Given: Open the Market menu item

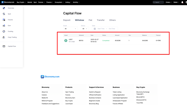Looking at the screenshot, I should coord(30,2).
